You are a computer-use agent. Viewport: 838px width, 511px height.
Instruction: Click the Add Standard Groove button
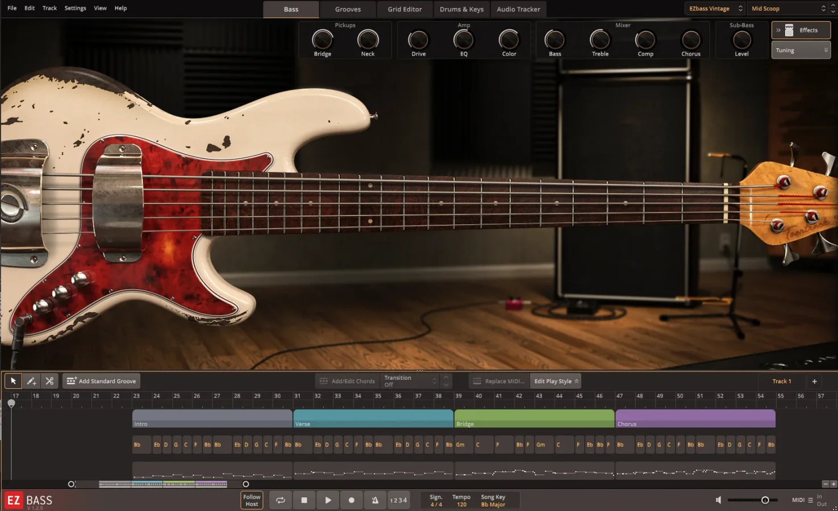[x=102, y=381]
